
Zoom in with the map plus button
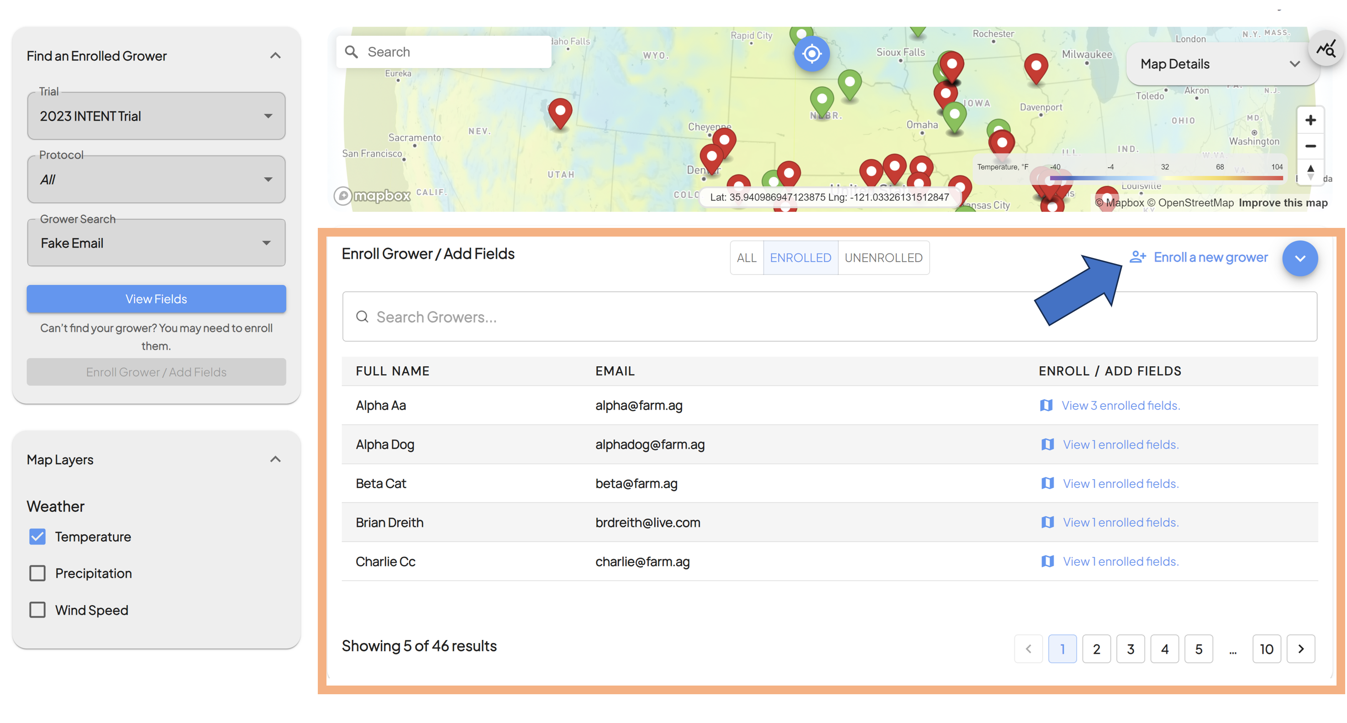click(x=1310, y=120)
